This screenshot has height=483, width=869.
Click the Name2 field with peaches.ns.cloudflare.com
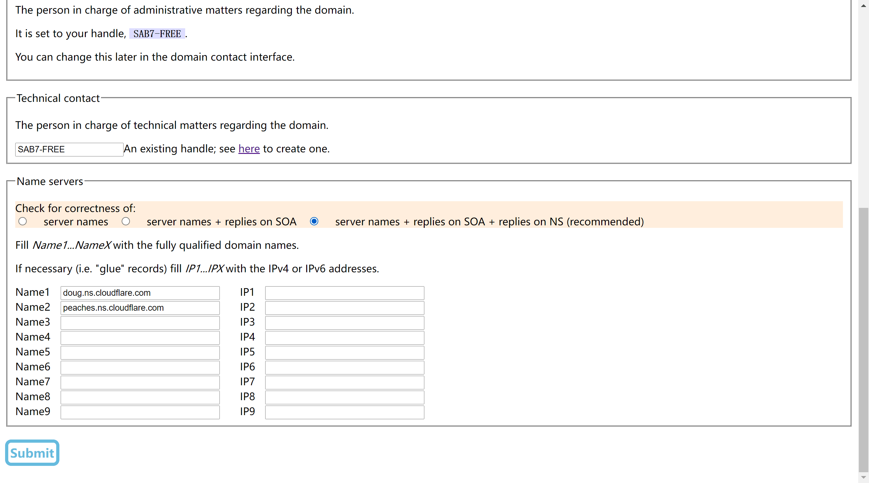(x=140, y=308)
